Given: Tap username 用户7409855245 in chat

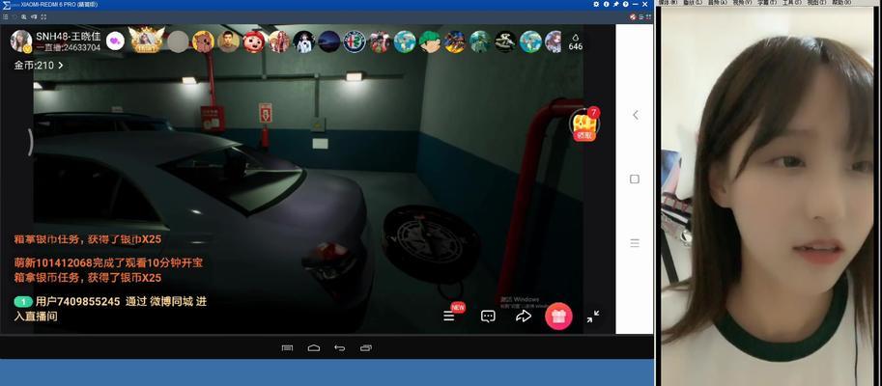Looking at the screenshot, I should point(77,302).
